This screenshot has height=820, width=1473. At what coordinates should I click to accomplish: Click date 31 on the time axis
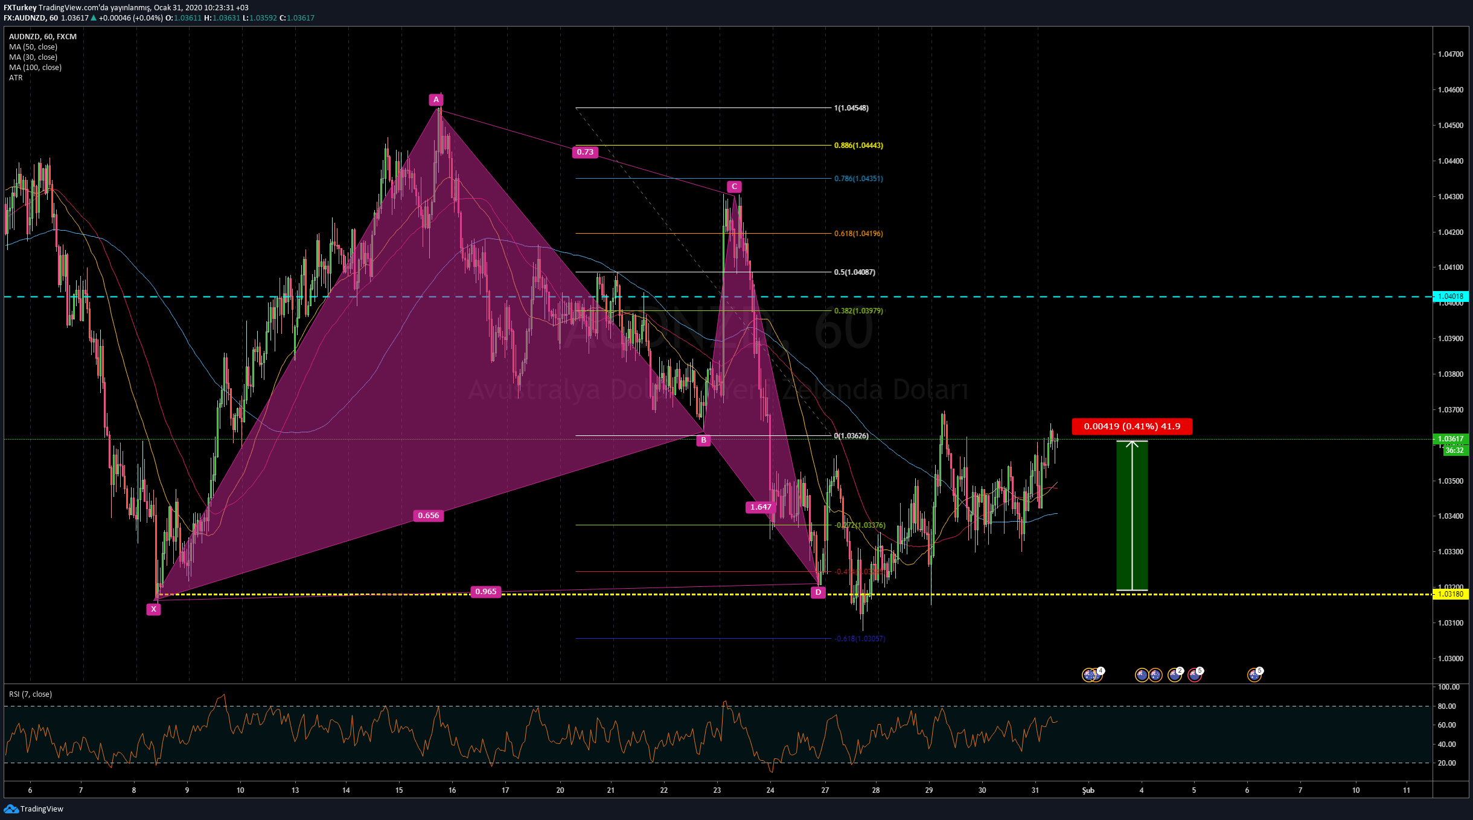click(x=1035, y=790)
